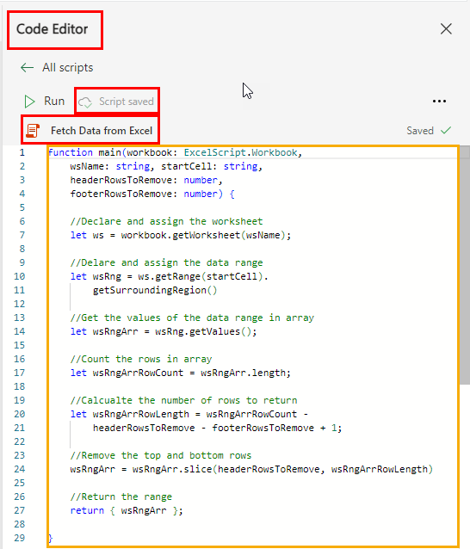Click line number 24 in the gutter
The height and width of the screenshot is (549, 470).
[19, 469]
